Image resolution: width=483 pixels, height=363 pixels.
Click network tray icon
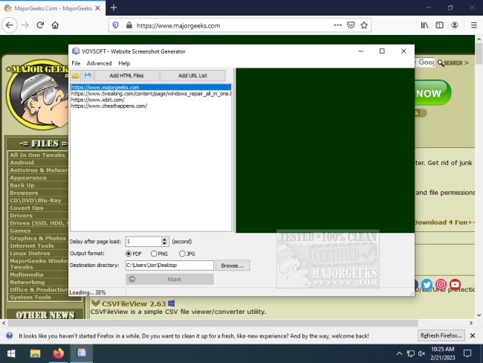(x=411, y=354)
